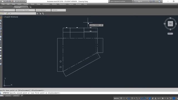
Task: Click the Undo arrow in quick access toolbar
Action: (17, 1)
